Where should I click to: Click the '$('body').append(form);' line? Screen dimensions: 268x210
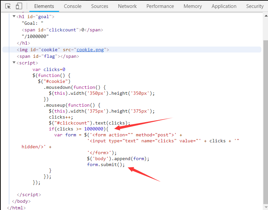[x=118, y=158]
